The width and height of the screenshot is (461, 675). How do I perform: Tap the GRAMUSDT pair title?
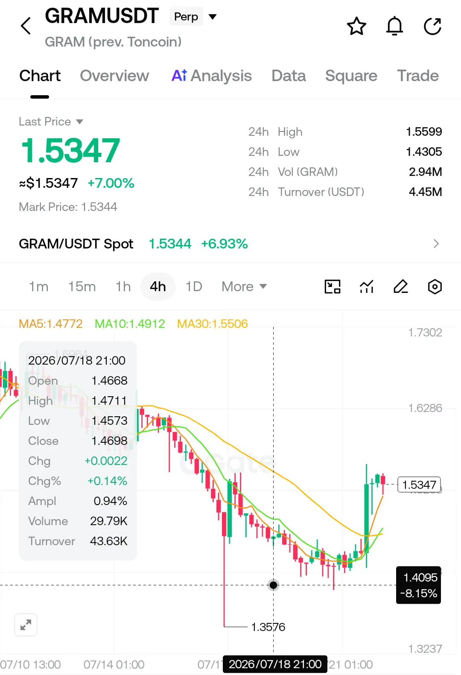[102, 16]
